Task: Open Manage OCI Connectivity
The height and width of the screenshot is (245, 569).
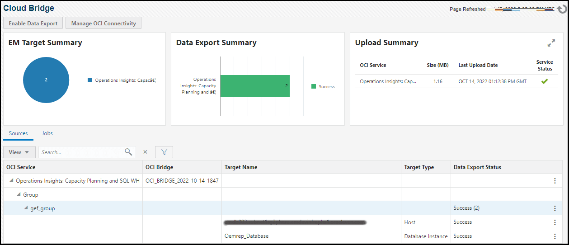Action: tap(103, 23)
